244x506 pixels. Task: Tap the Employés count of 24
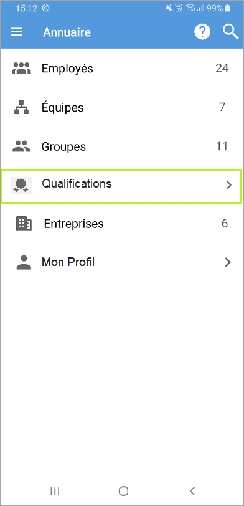[222, 68]
